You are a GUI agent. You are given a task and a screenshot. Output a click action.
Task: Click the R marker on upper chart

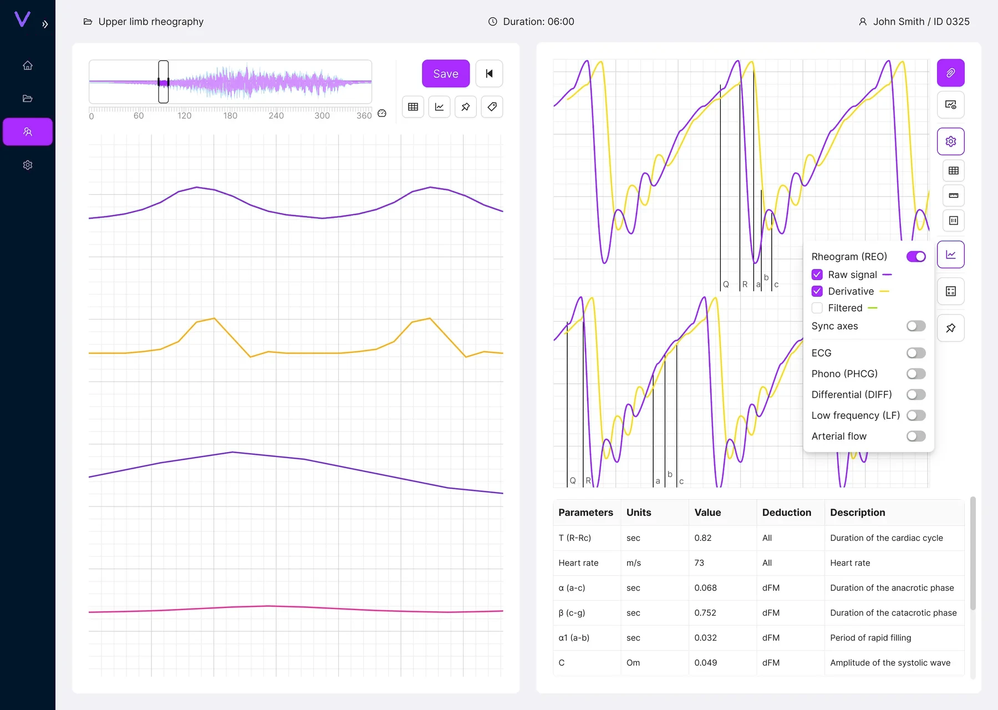coord(745,285)
